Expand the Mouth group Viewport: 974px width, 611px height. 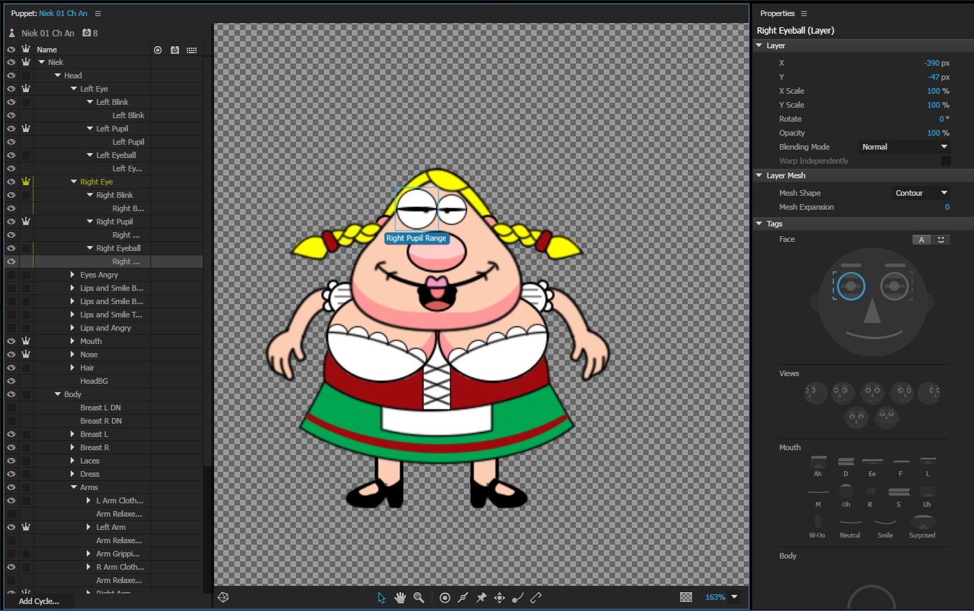pyautogui.click(x=73, y=341)
